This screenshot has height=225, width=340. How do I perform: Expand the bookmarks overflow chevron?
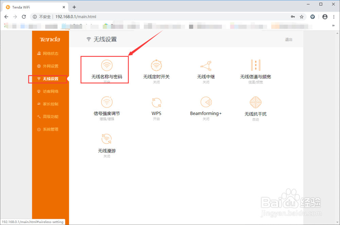333,26
